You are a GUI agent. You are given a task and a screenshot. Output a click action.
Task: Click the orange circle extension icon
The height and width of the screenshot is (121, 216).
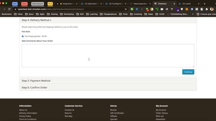pyautogui.click(x=187, y=9)
